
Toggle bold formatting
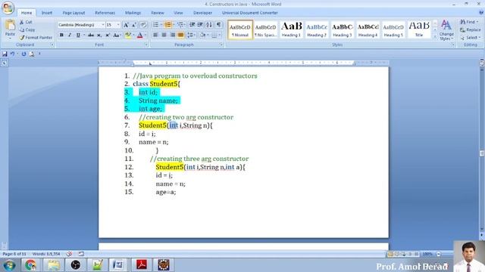pos(61,36)
